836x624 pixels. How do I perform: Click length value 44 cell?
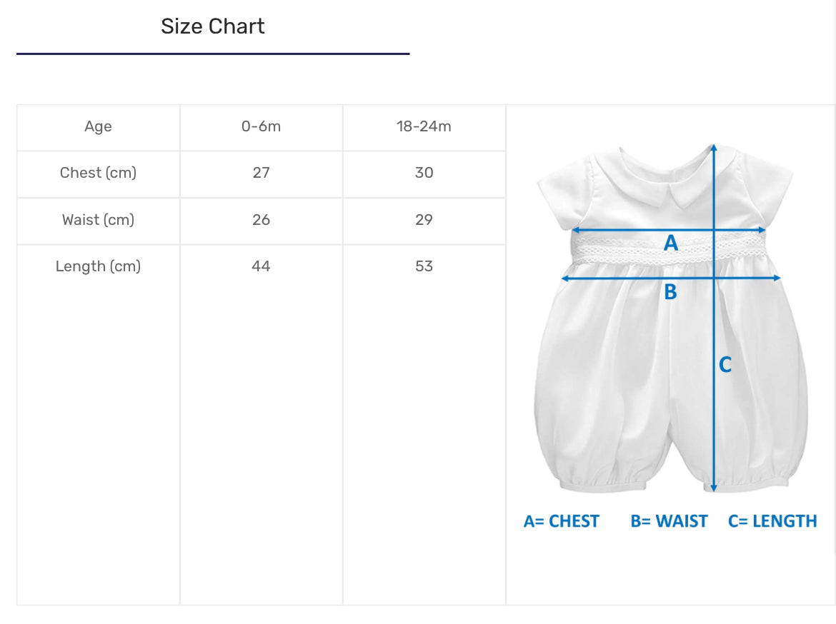click(x=261, y=266)
